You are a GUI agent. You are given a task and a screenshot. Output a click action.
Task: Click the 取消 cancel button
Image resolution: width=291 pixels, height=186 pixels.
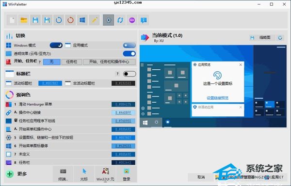201,177
